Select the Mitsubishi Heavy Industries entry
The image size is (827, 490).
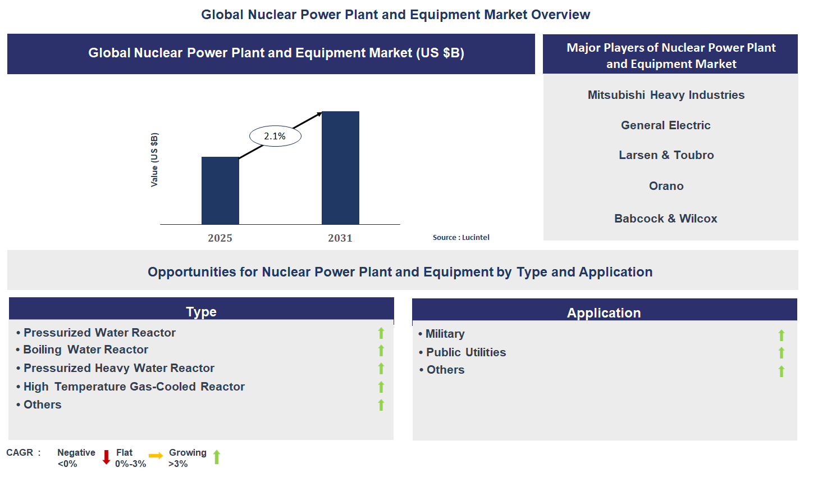pos(666,95)
